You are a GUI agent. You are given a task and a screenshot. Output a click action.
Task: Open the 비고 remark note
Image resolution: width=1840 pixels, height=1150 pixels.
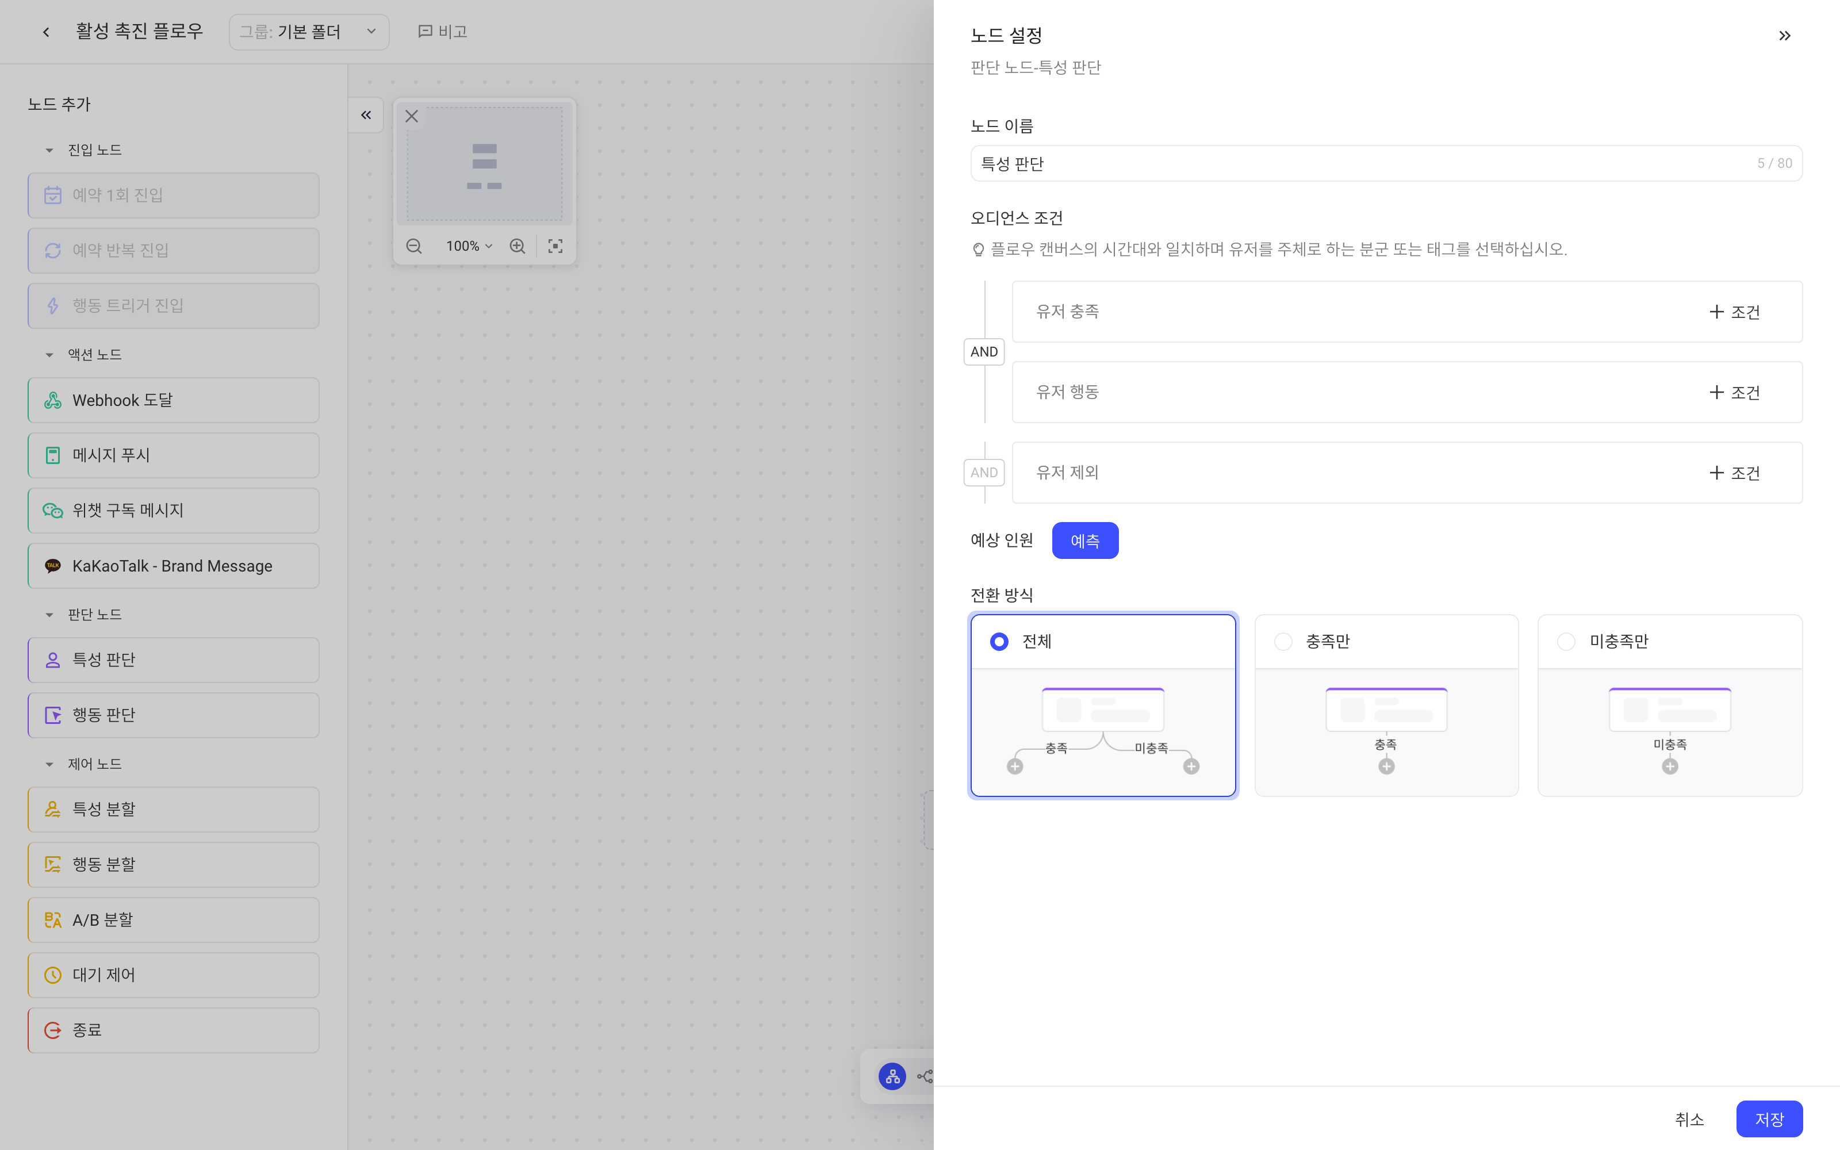[443, 31]
